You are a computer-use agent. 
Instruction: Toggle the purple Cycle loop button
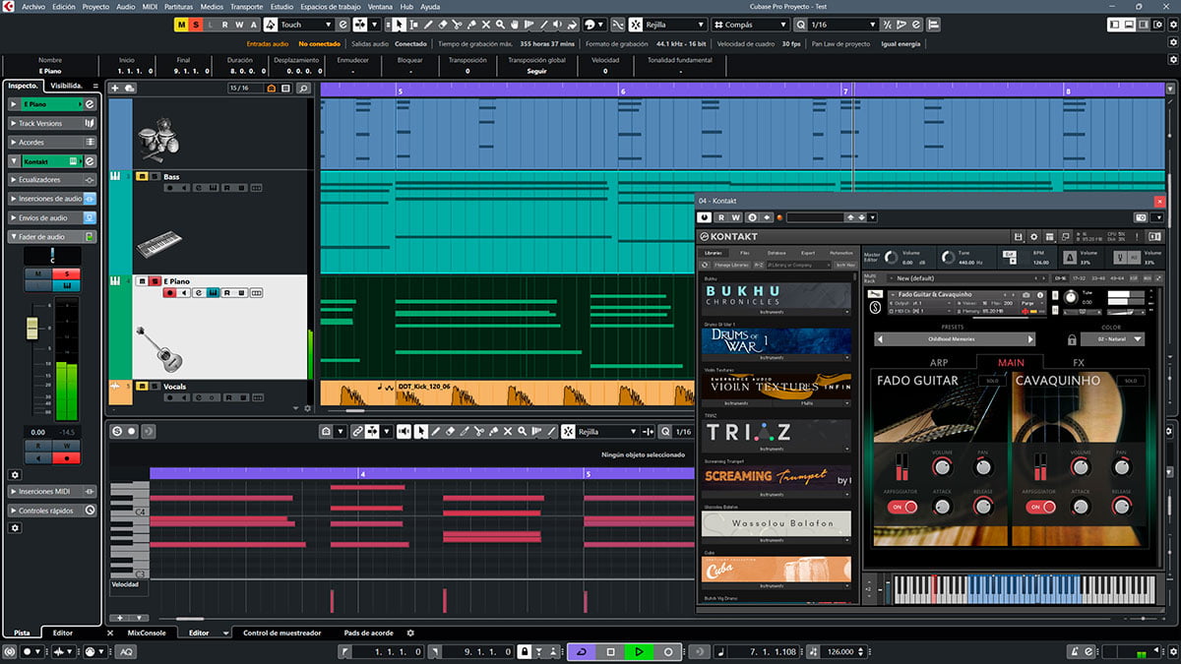click(581, 651)
